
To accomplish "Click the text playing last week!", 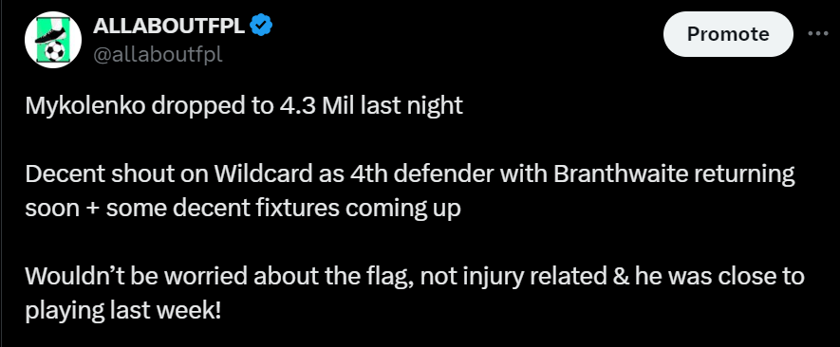I will tap(123, 311).
